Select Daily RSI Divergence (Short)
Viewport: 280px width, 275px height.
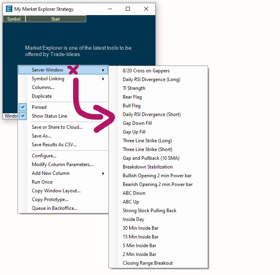coord(152,114)
